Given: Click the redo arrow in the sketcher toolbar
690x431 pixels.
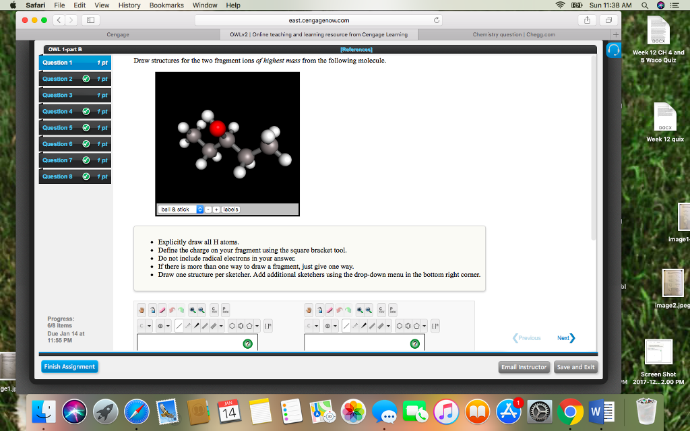Looking at the screenshot, I should coord(181,310).
